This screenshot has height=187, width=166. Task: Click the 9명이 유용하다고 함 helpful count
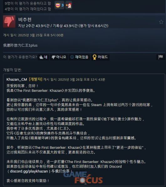(x=28, y=3)
